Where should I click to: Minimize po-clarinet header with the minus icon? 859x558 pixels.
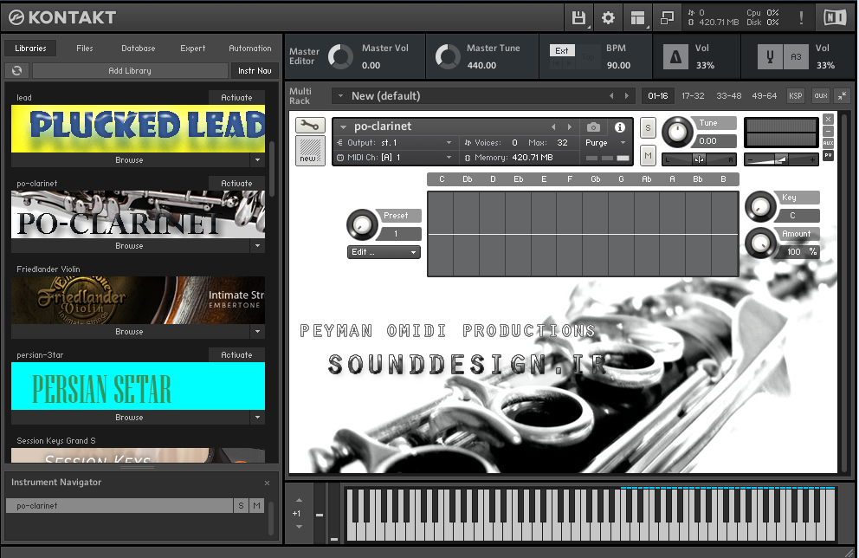[829, 132]
